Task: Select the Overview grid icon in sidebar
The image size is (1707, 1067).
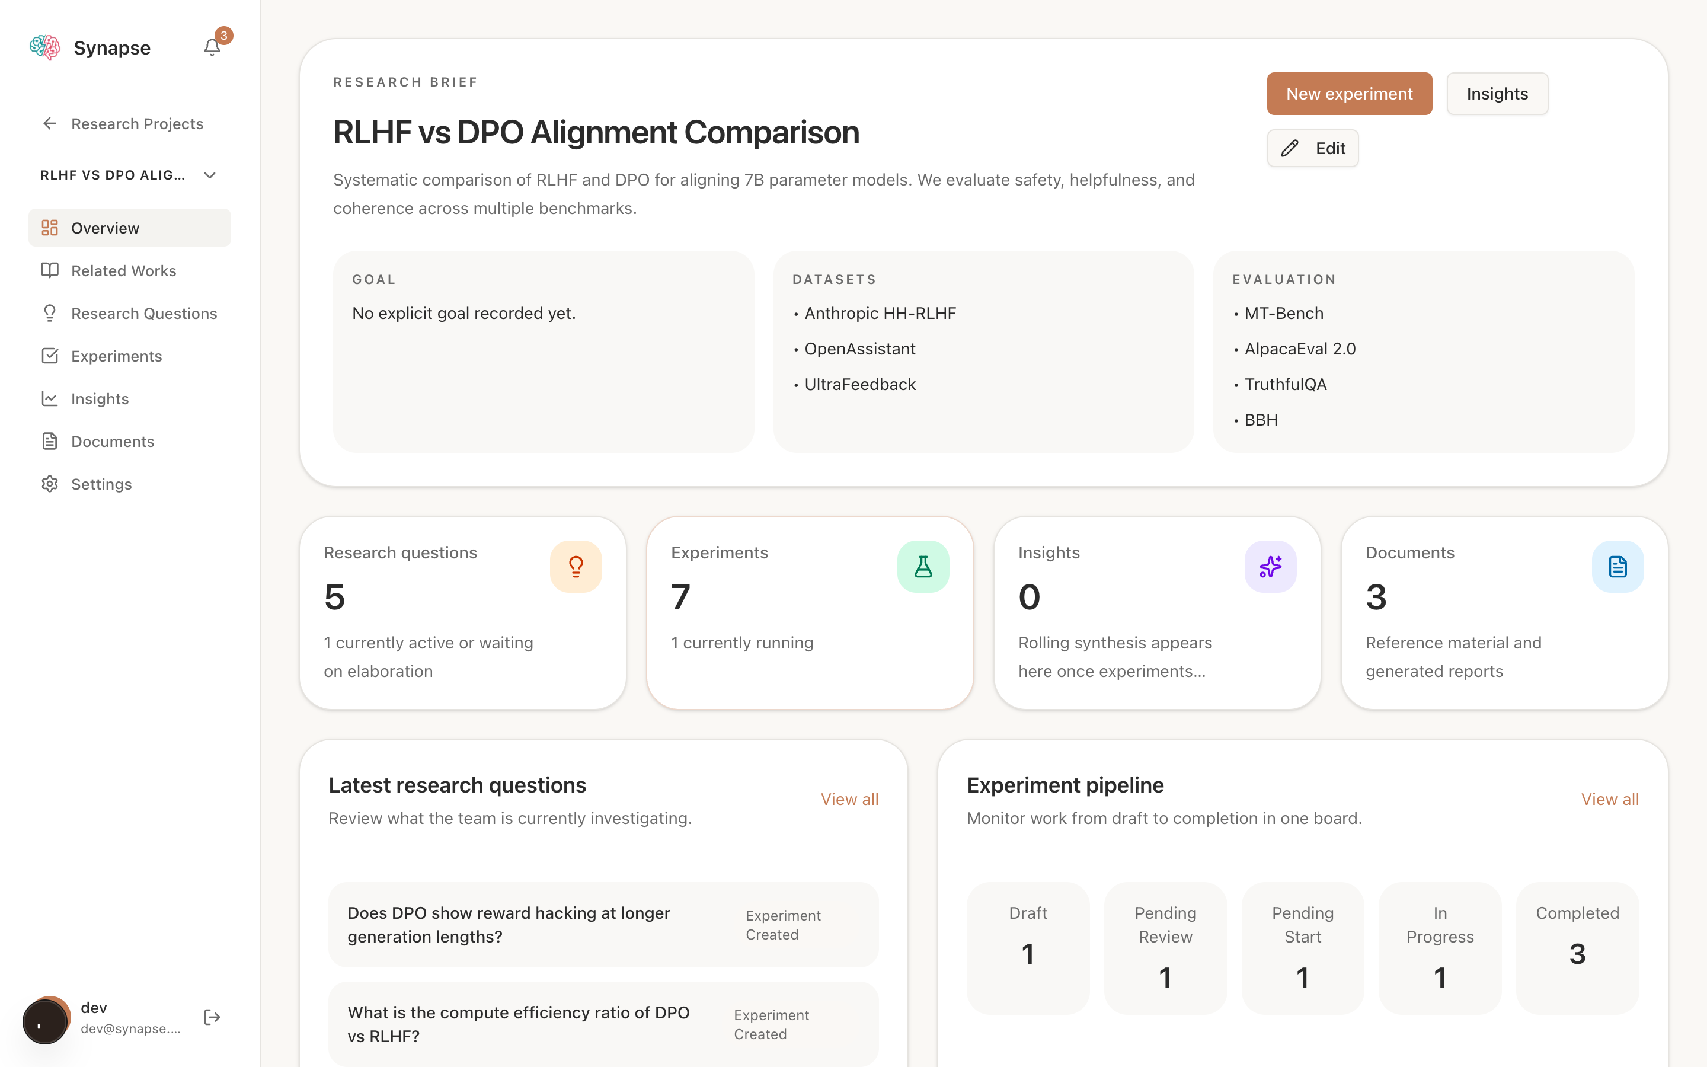Action: pyautogui.click(x=49, y=227)
